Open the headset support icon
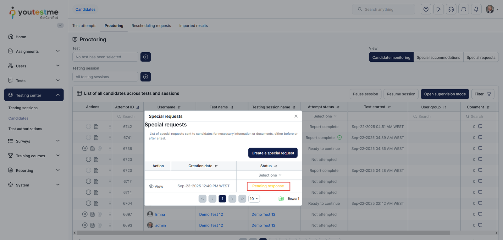 (451, 9)
